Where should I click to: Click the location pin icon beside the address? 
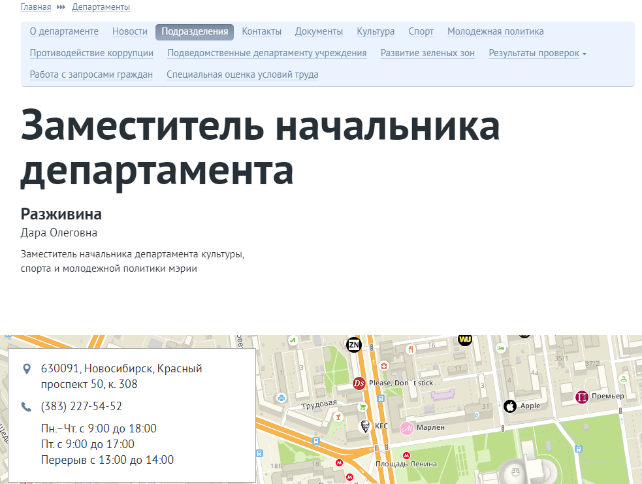27,369
